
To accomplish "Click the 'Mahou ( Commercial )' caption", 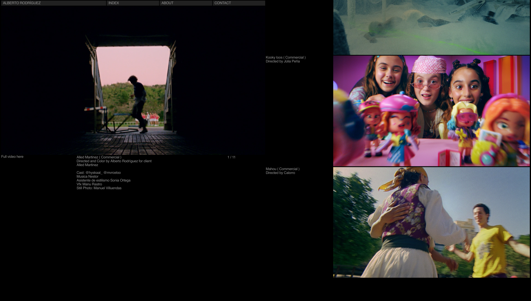I will [x=282, y=169].
